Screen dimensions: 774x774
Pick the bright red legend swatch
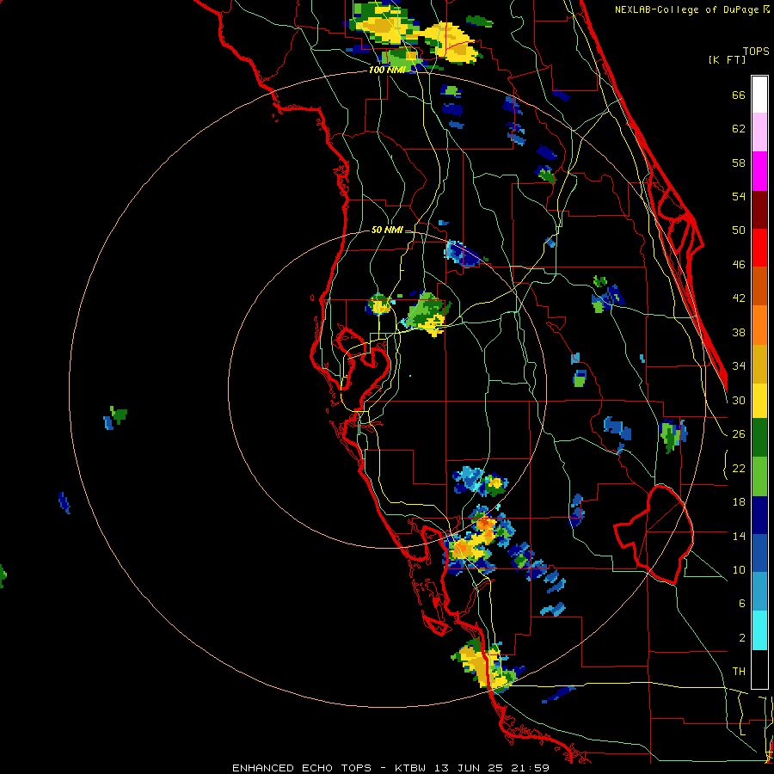point(759,248)
